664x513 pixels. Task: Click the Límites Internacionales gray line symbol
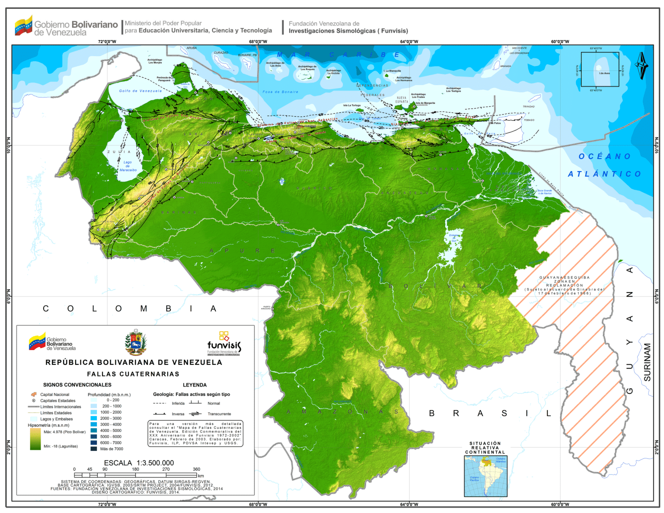(33, 407)
